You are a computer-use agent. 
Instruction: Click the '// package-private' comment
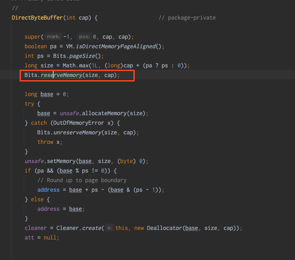[x=187, y=18]
